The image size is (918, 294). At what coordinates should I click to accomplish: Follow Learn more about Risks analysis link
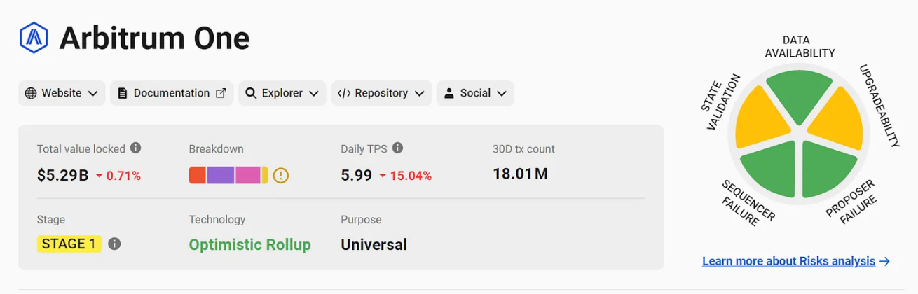point(796,261)
